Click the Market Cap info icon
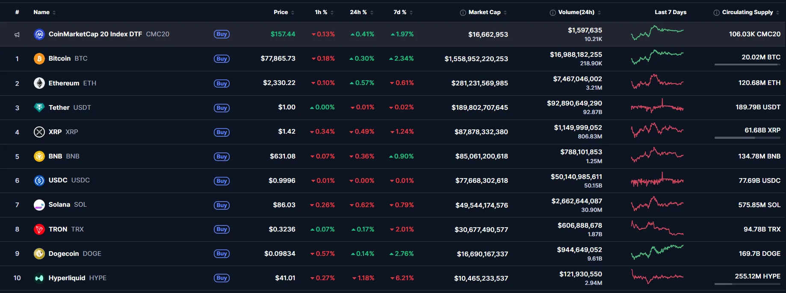 coord(463,13)
